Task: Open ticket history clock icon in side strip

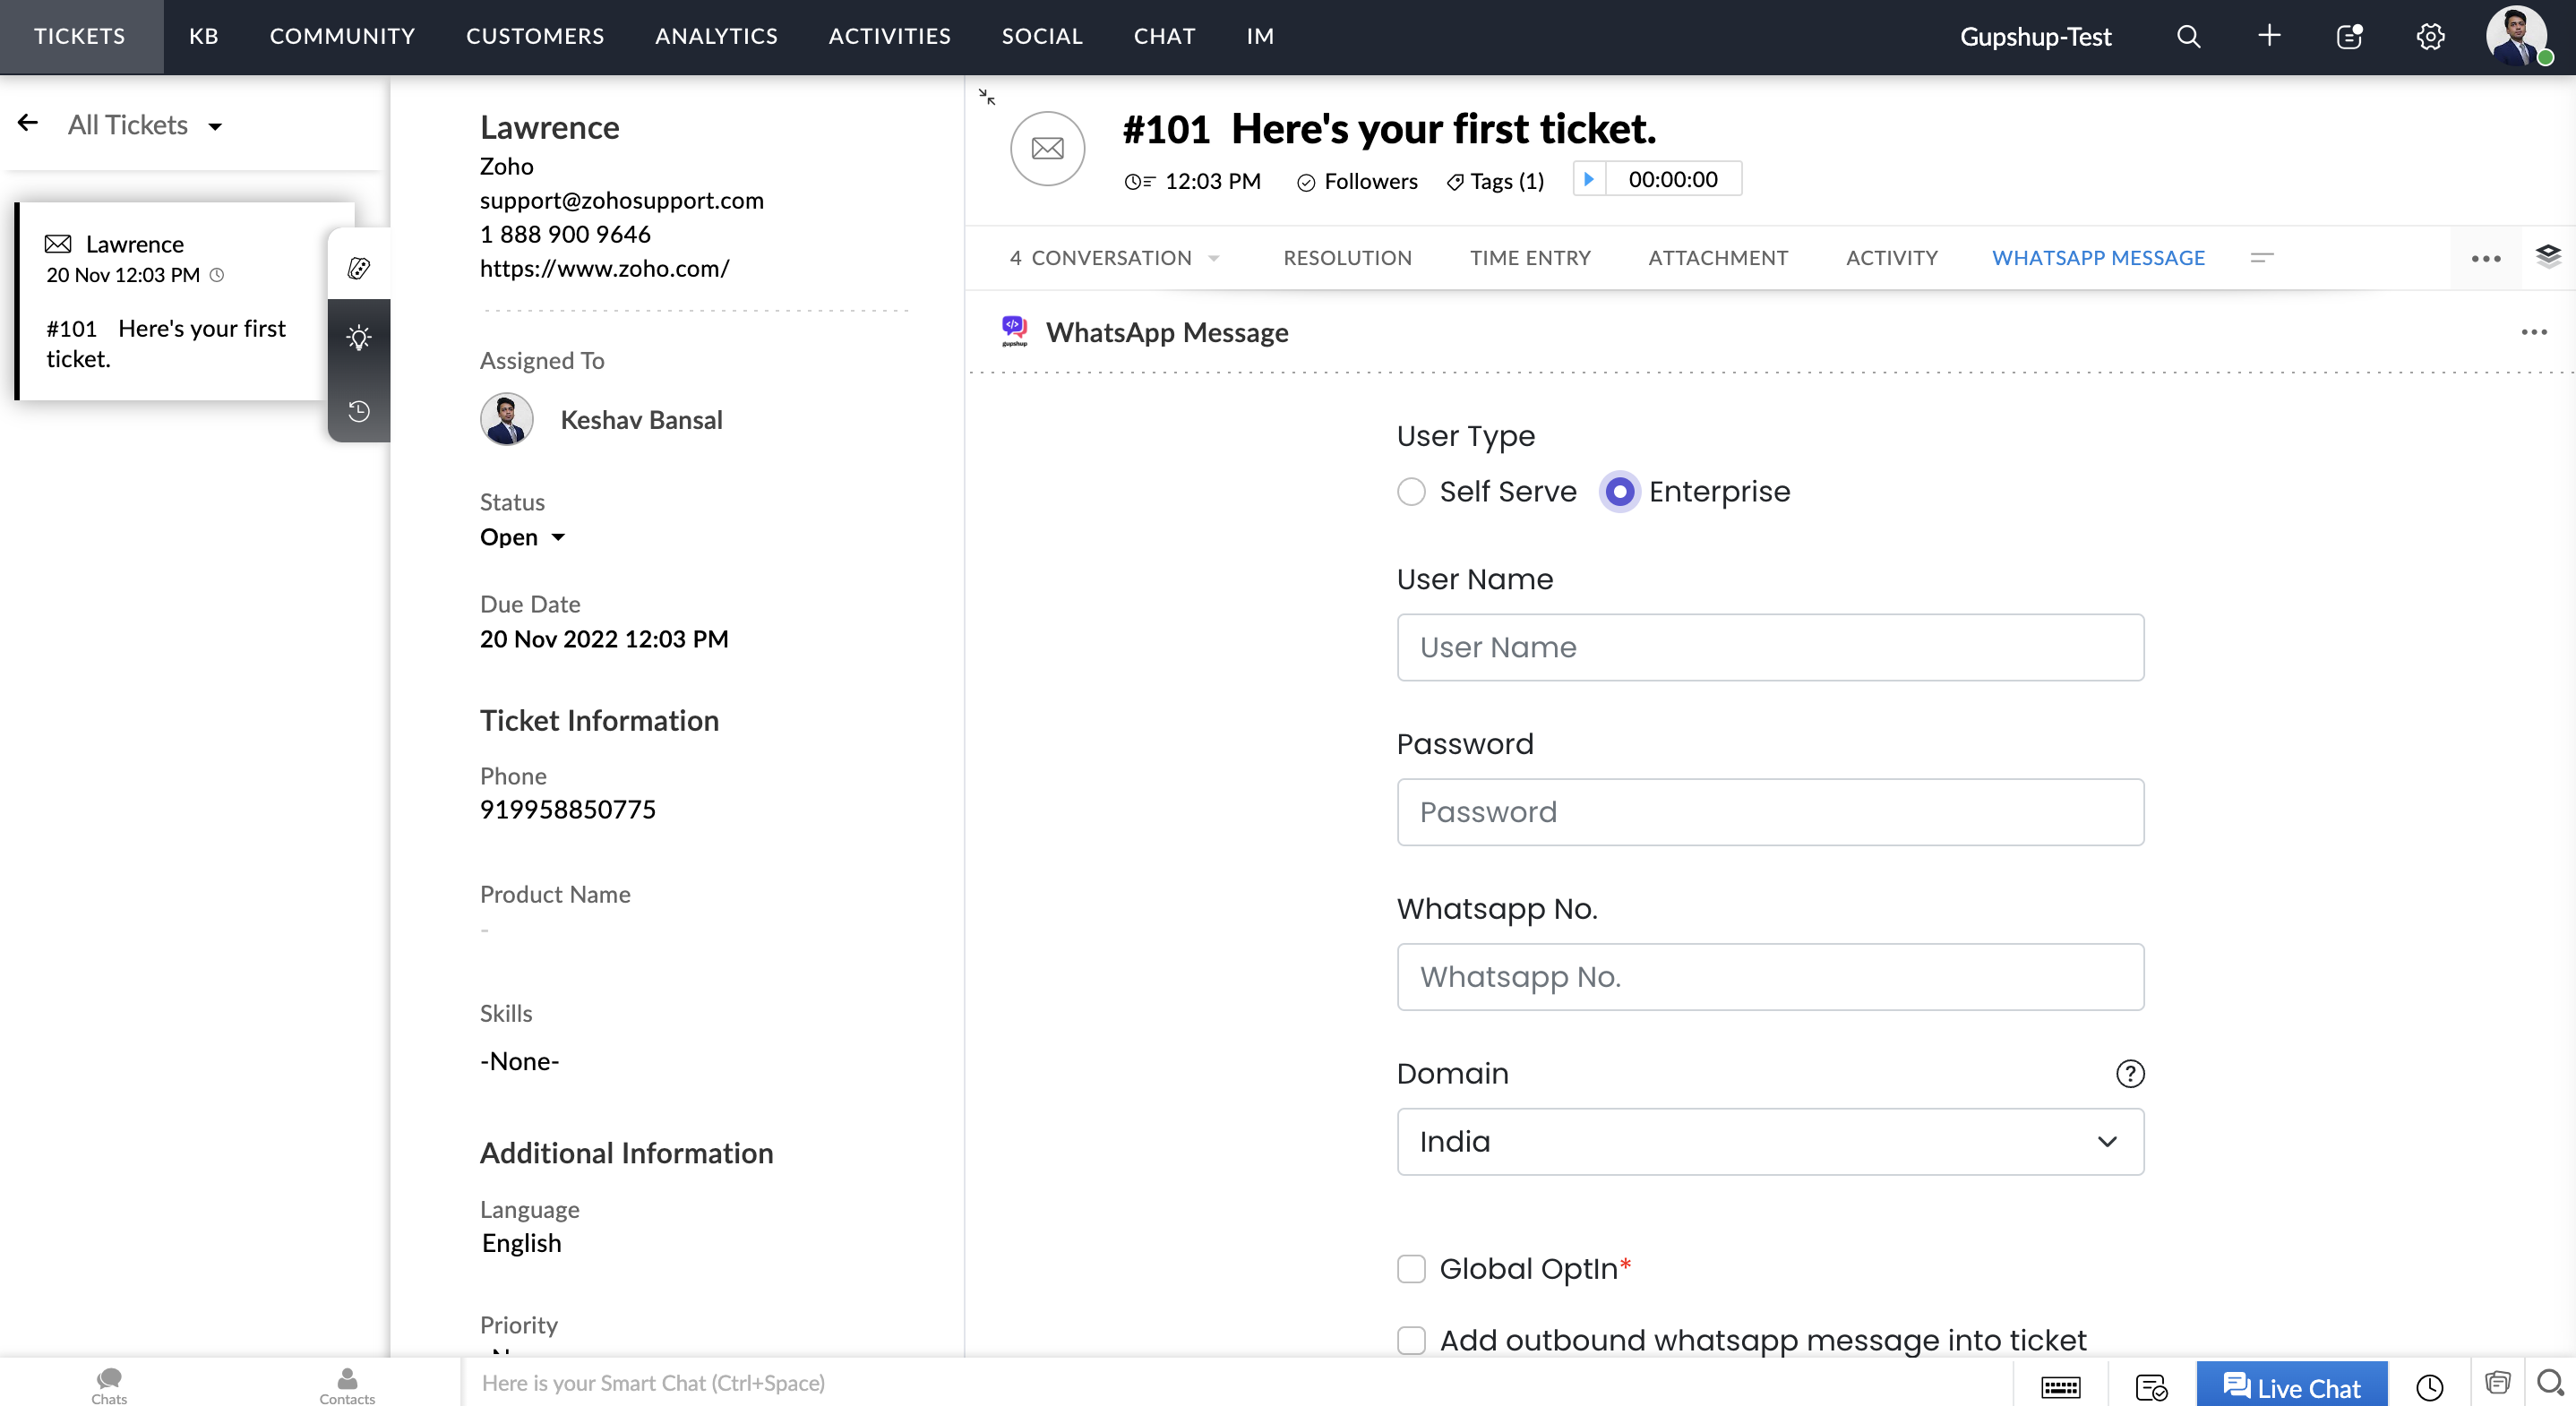Action: point(359,411)
